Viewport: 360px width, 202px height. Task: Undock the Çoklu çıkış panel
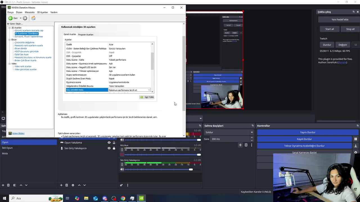coord(354,12)
